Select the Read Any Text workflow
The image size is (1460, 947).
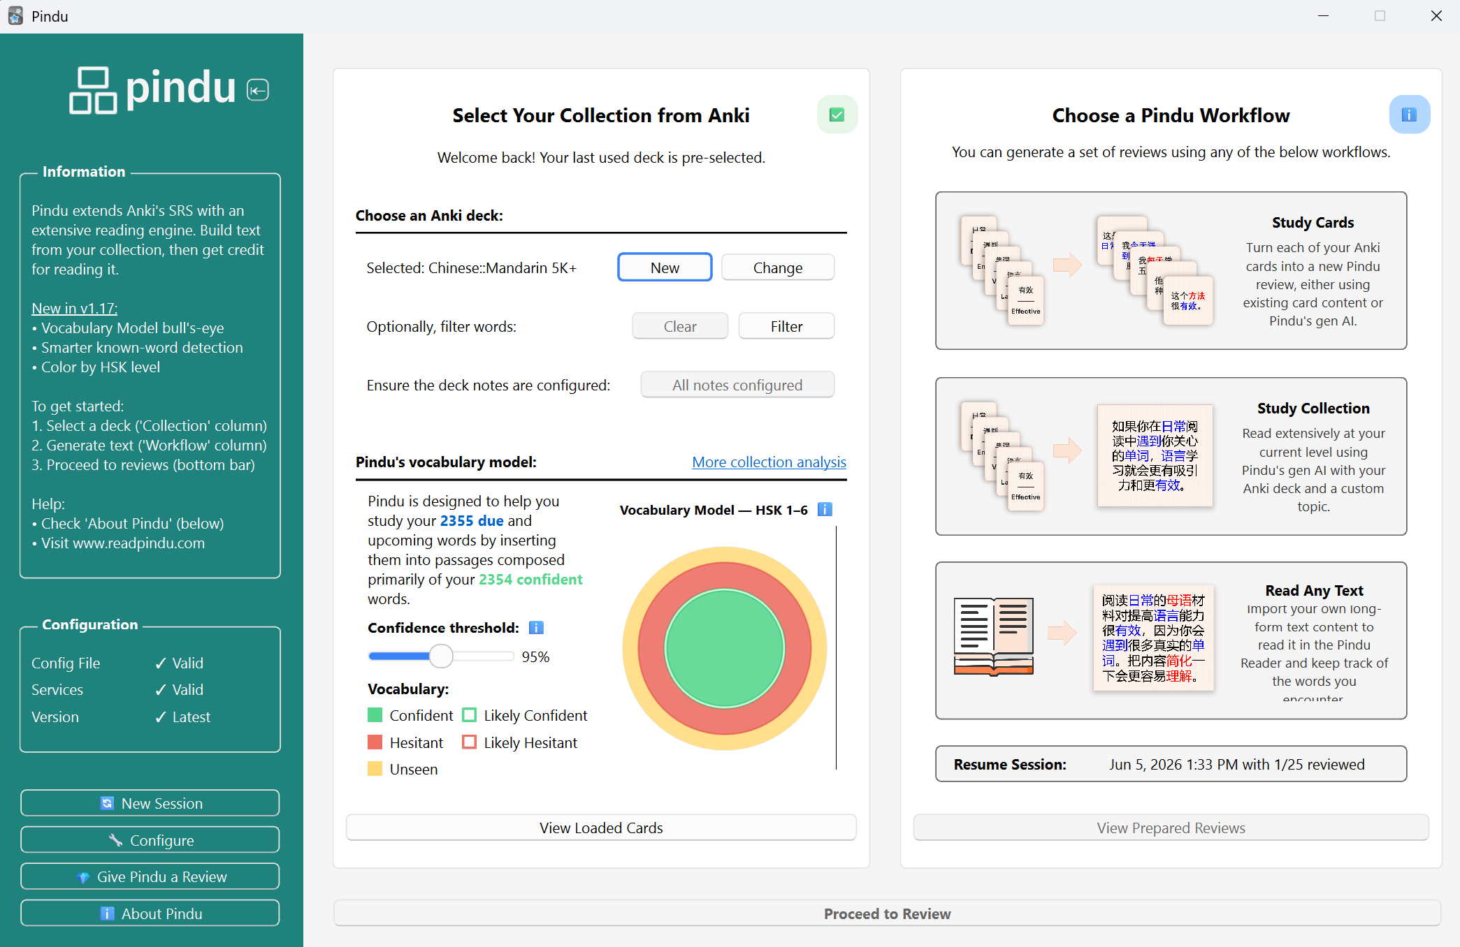1171,640
